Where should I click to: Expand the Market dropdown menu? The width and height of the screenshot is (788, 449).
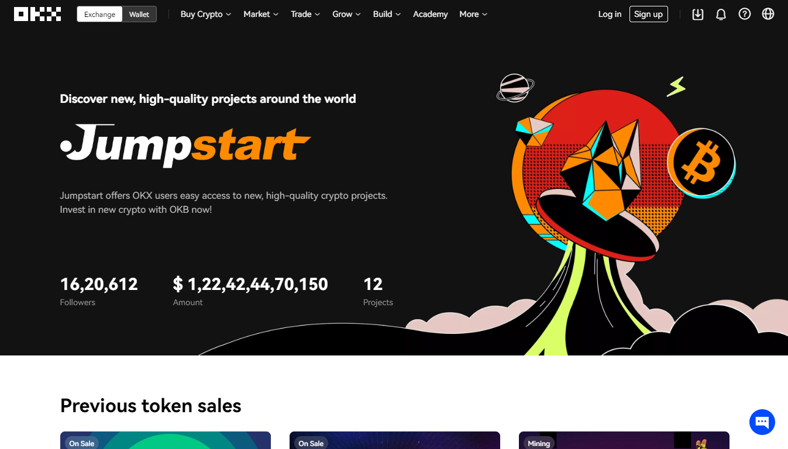pyautogui.click(x=261, y=14)
